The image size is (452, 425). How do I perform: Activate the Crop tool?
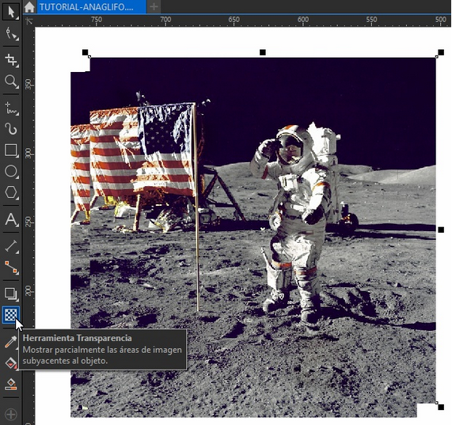pos(11,60)
